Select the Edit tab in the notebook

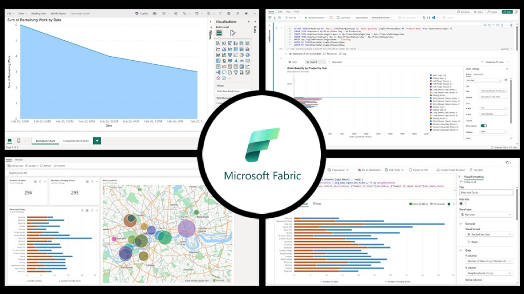coord(280,12)
